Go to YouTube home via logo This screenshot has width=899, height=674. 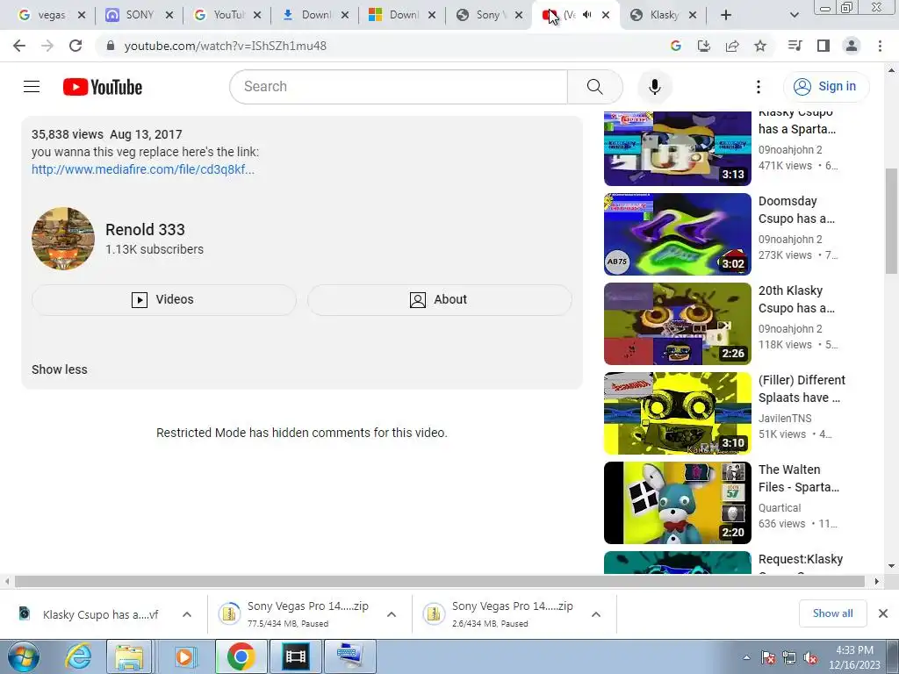103,87
